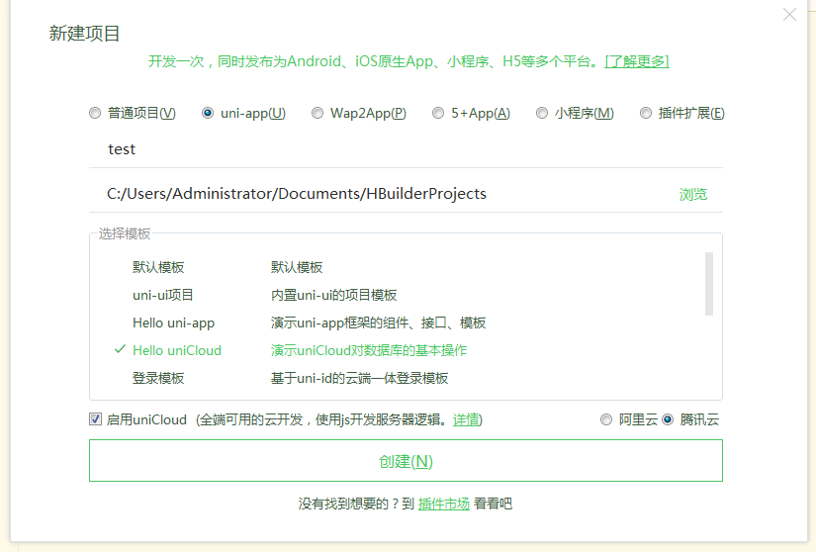Choose the Wap2App project type
The image size is (816, 552).
coord(317,113)
